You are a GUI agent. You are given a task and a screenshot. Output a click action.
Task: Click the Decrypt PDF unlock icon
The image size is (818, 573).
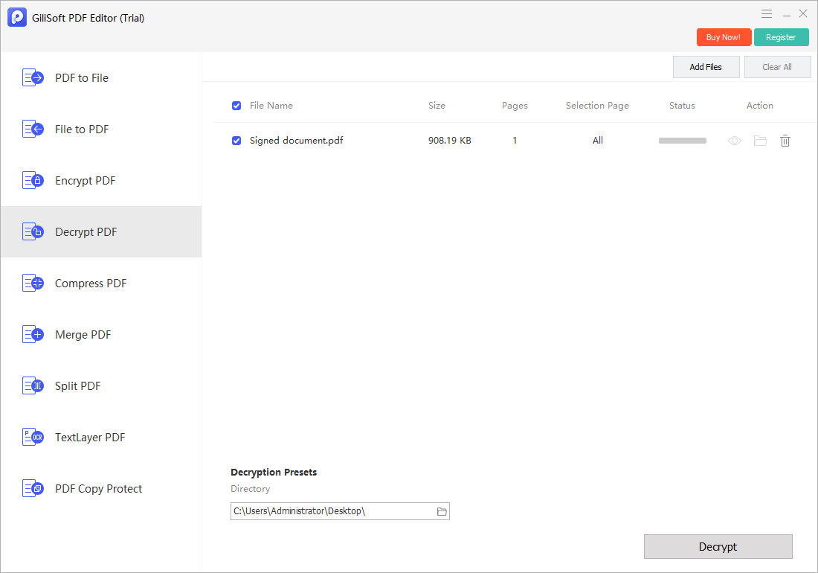click(33, 231)
